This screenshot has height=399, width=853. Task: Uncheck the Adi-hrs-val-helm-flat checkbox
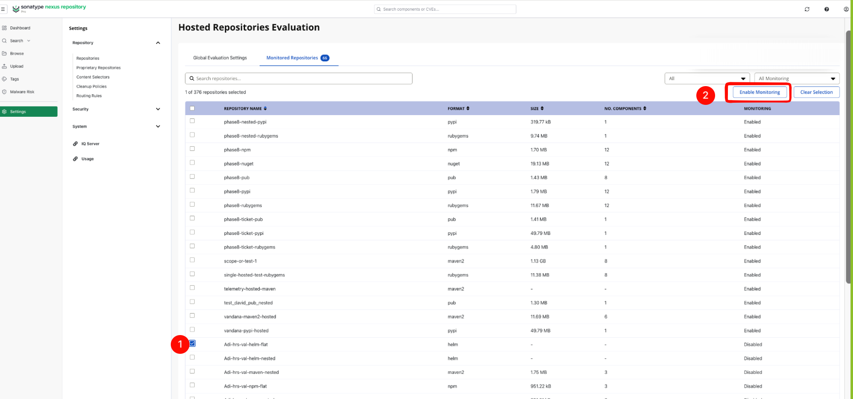[x=193, y=344]
